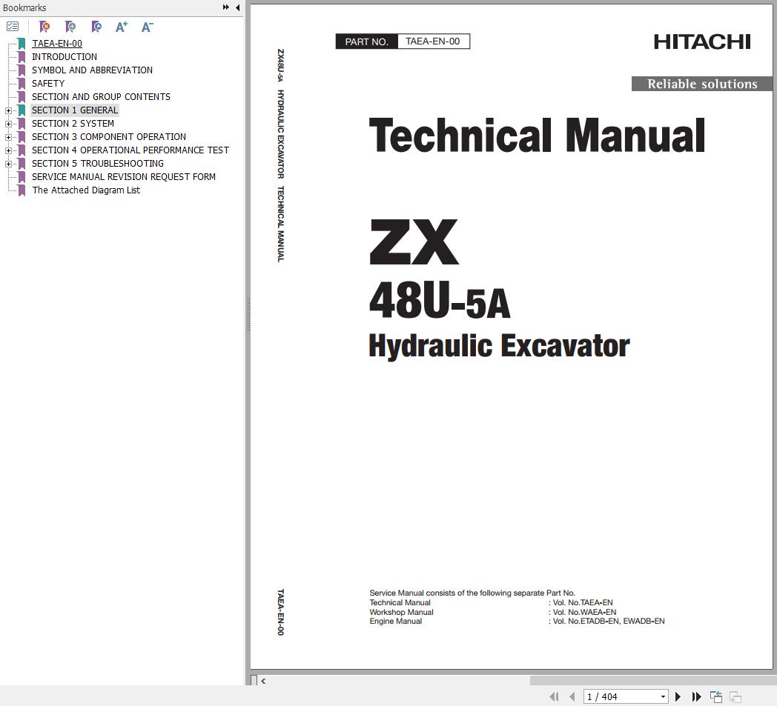This screenshot has width=777, height=706.
Task: Open the INTRODUCTION bookmark
Action: coord(65,57)
